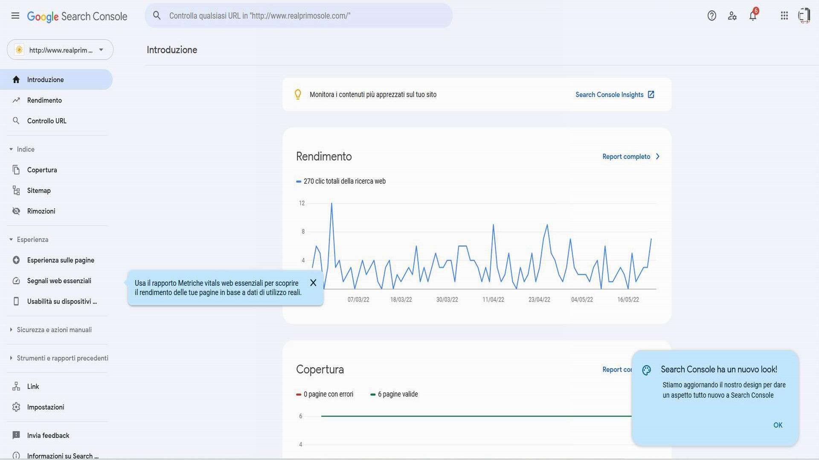Click Invia feedback
The height and width of the screenshot is (460, 819).
pyautogui.click(x=56, y=435)
